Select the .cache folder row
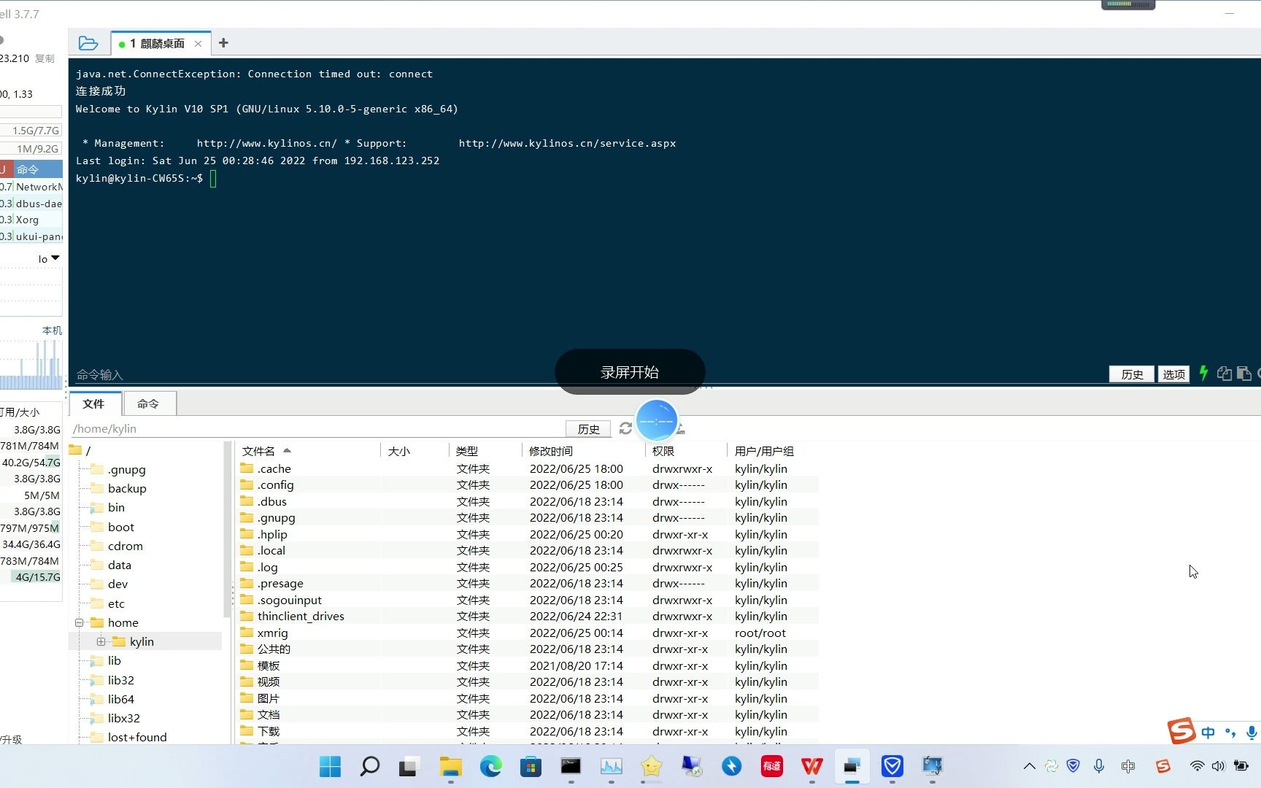 click(528, 468)
